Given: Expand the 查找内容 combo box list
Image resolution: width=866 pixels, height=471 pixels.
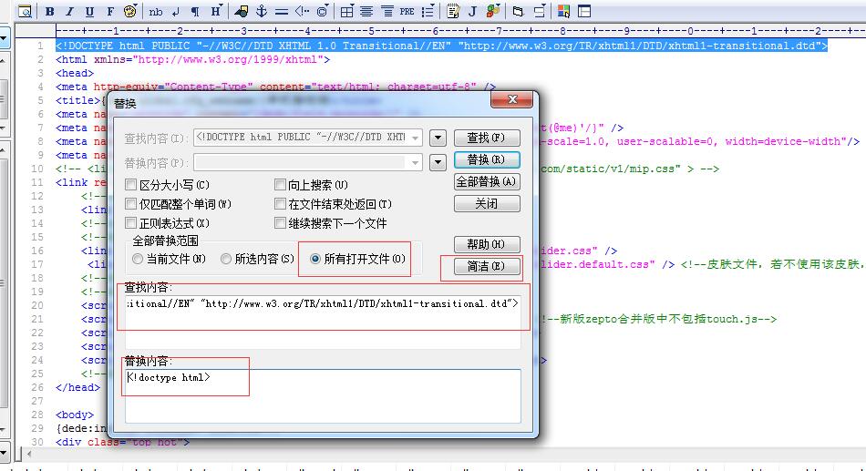Looking at the screenshot, I should click(416, 138).
